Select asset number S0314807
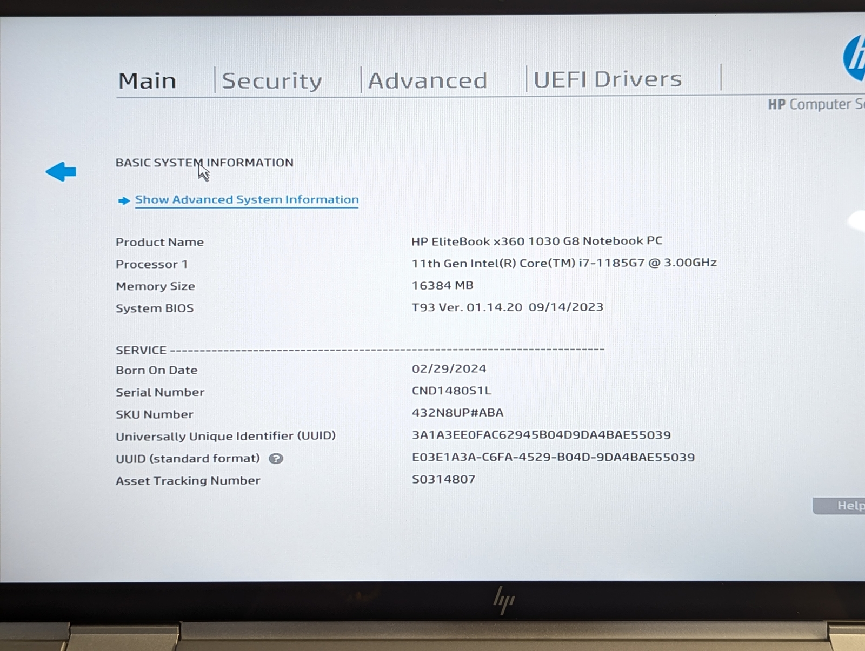Screen dimensions: 865x651 443,479
